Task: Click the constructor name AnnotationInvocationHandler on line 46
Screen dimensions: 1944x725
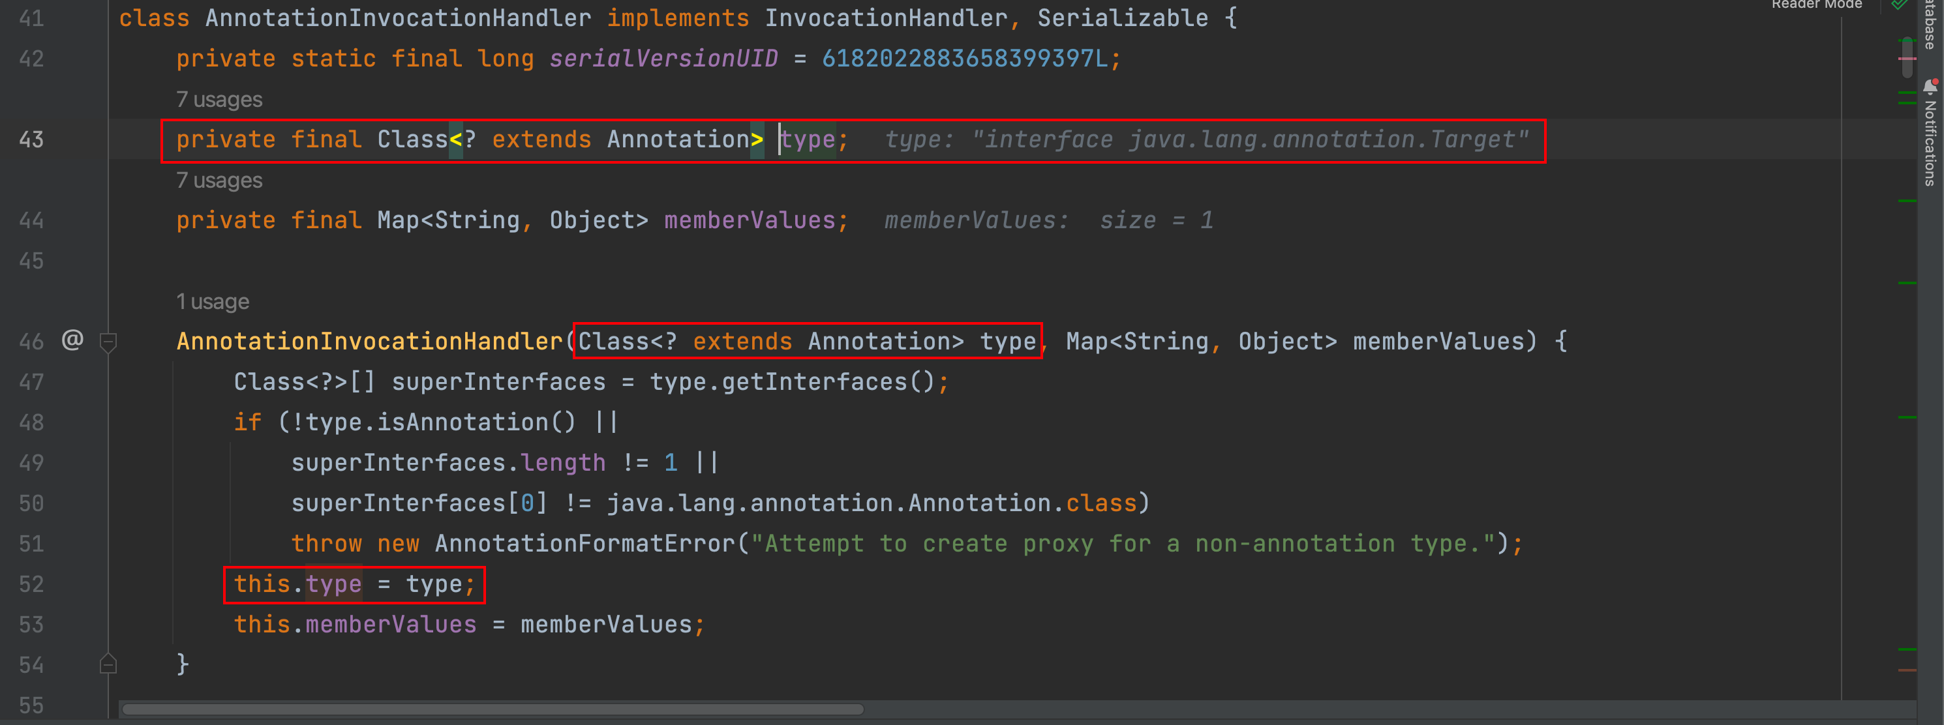Action: [370, 341]
